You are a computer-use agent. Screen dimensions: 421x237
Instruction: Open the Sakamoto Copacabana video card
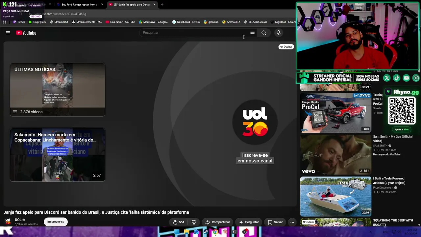pos(58,155)
